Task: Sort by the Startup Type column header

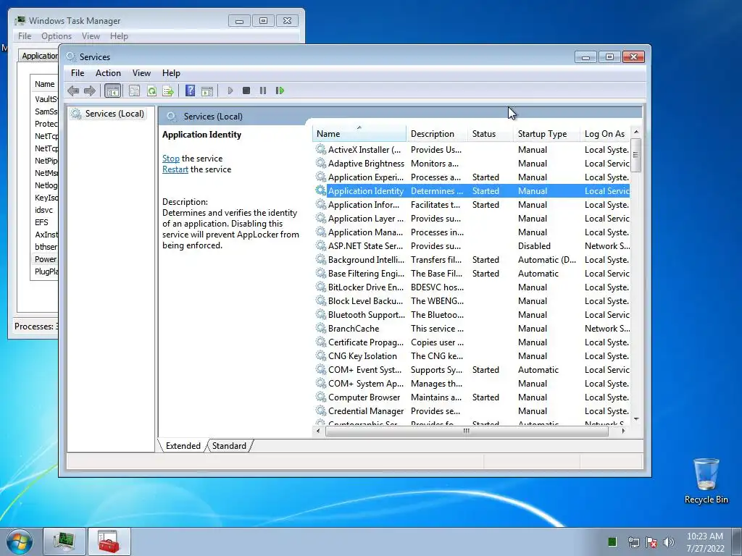Action: [x=546, y=134]
